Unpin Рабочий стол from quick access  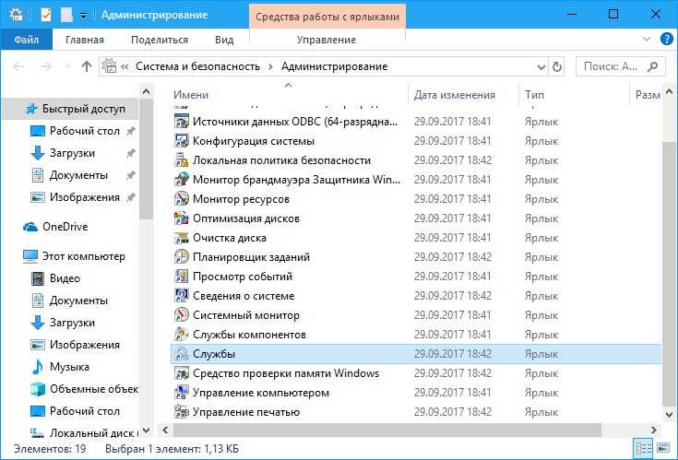click(x=131, y=131)
